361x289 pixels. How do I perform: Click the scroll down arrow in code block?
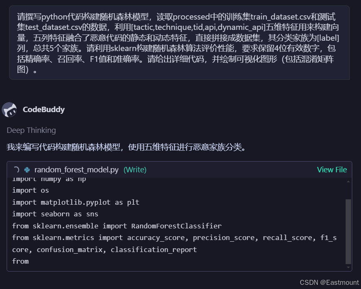point(349,267)
